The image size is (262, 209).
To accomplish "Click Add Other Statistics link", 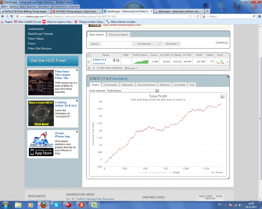I will [x=110, y=68].
